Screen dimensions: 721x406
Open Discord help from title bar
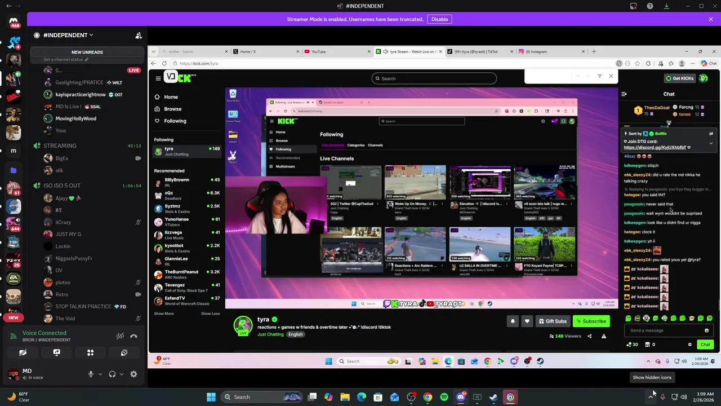click(650, 6)
